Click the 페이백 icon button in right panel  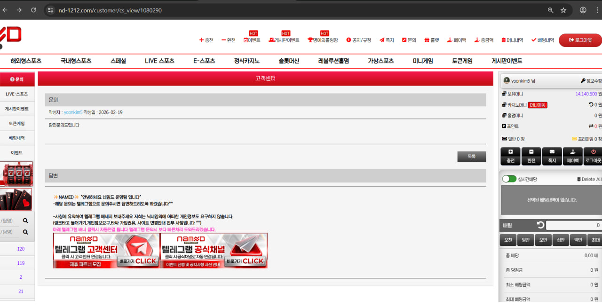click(572, 156)
